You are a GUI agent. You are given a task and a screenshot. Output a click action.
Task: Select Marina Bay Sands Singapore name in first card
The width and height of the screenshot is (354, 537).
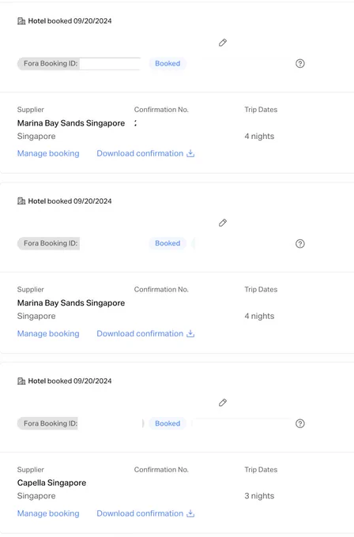(x=71, y=123)
